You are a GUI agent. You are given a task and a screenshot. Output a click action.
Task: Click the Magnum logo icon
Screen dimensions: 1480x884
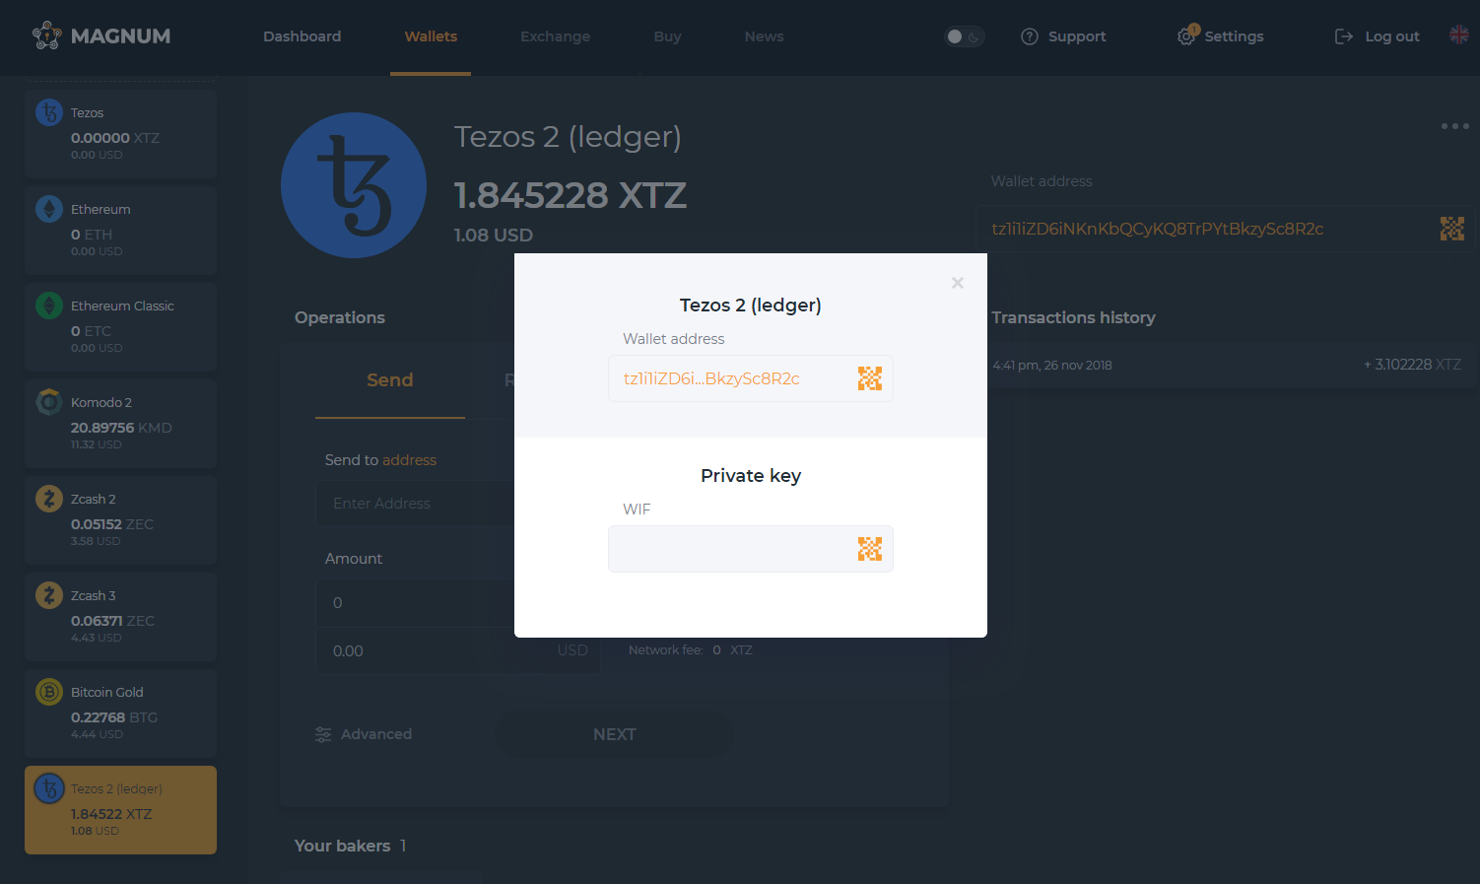click(47, 35)
